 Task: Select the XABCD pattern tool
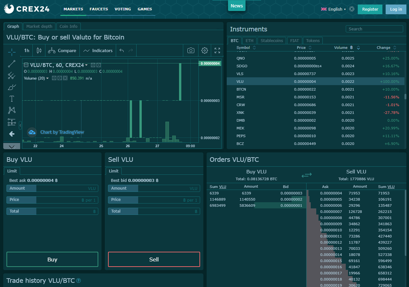point(12,110)
